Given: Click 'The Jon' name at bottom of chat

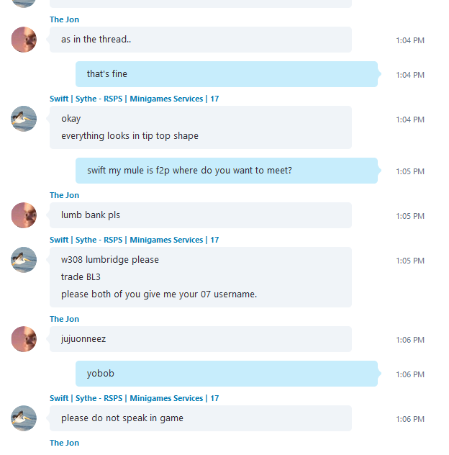Looking at the screenshot, I should tap(64, 443).
